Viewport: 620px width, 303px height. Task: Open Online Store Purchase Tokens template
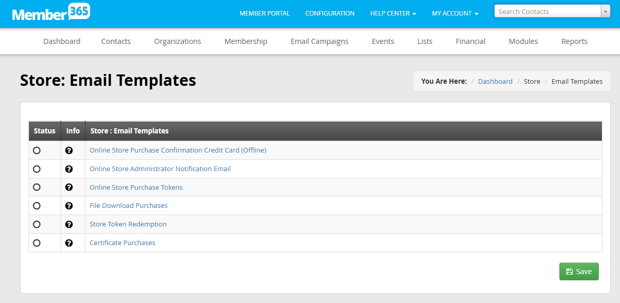tap(136, 187)
